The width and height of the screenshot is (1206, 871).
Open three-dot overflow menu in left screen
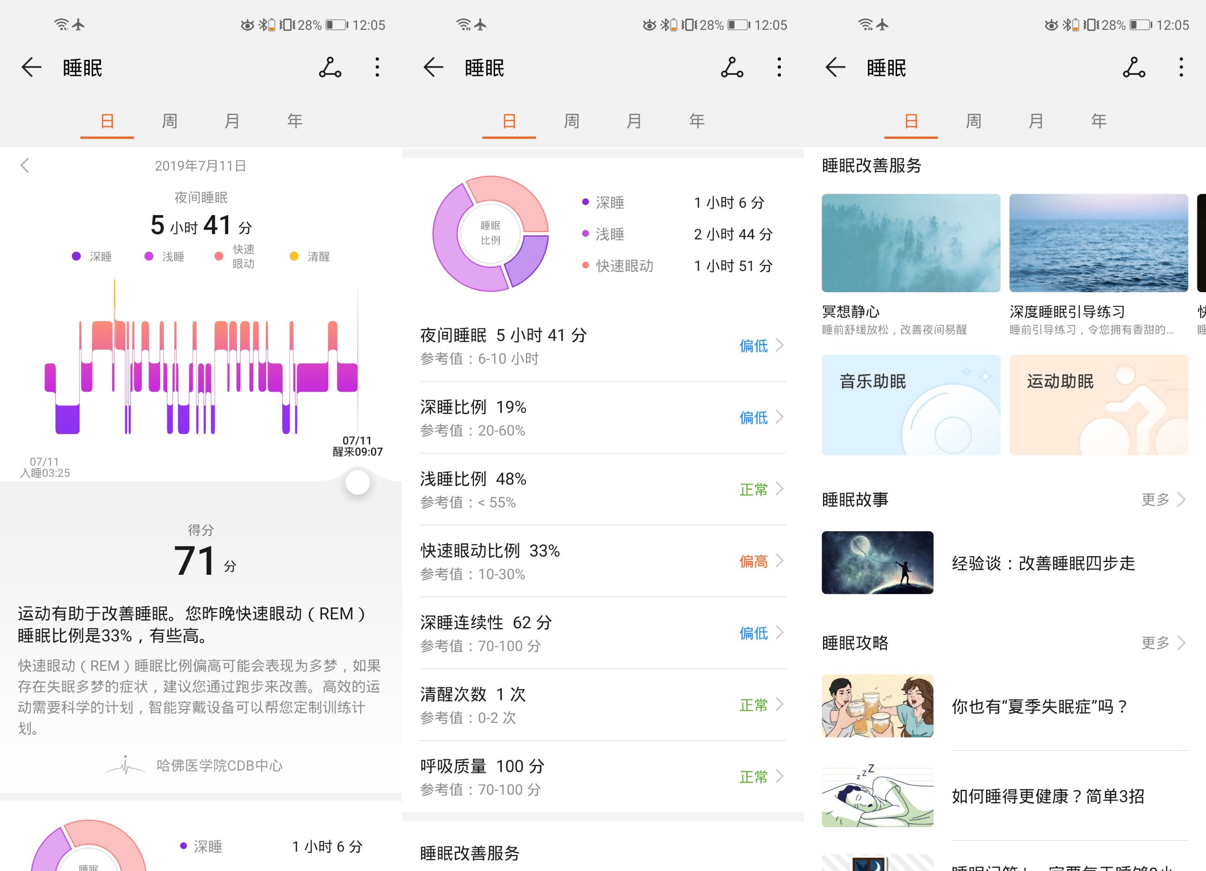coord(377,68)
